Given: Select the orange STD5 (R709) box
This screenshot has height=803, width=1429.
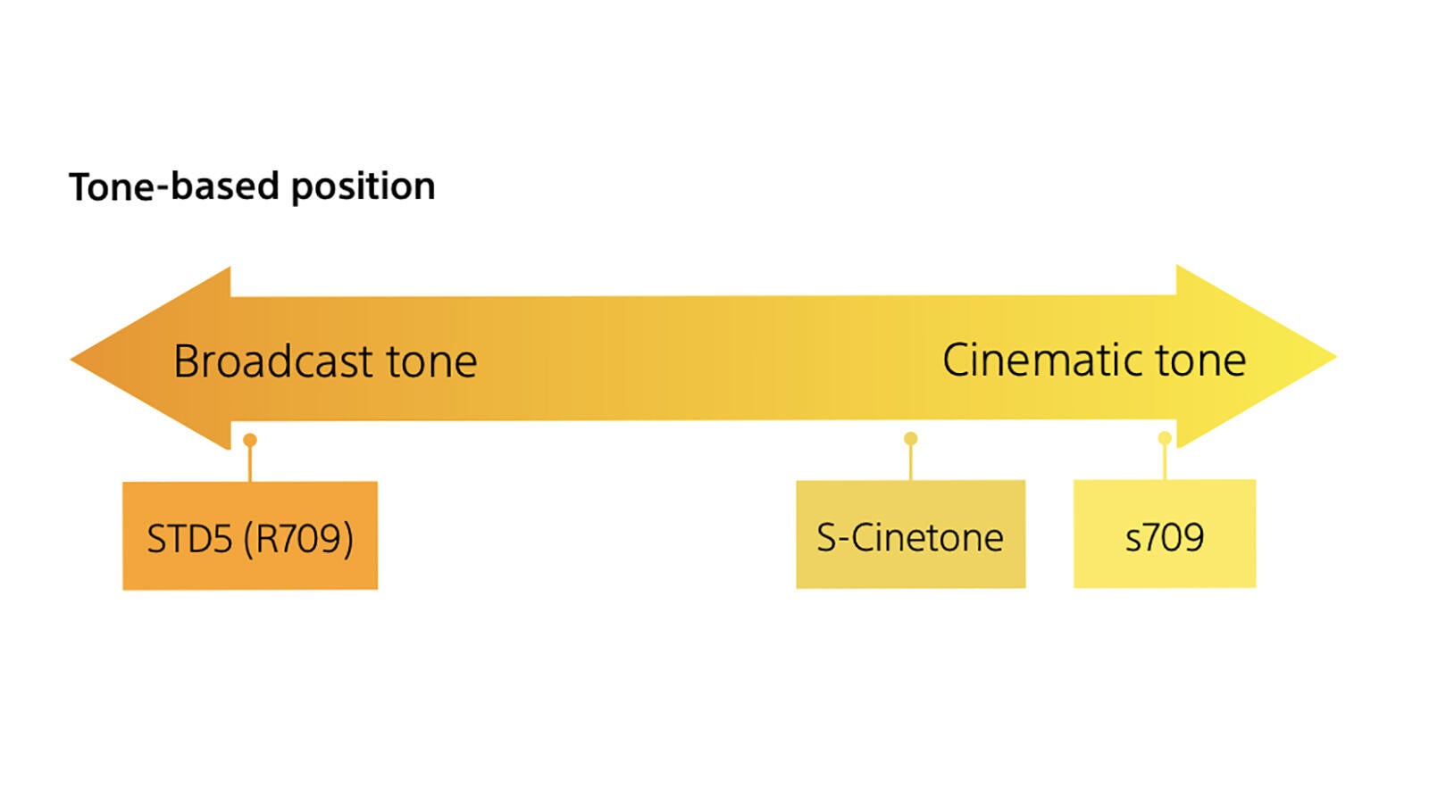Looking at the screenshot, I should tap(250, 535).
